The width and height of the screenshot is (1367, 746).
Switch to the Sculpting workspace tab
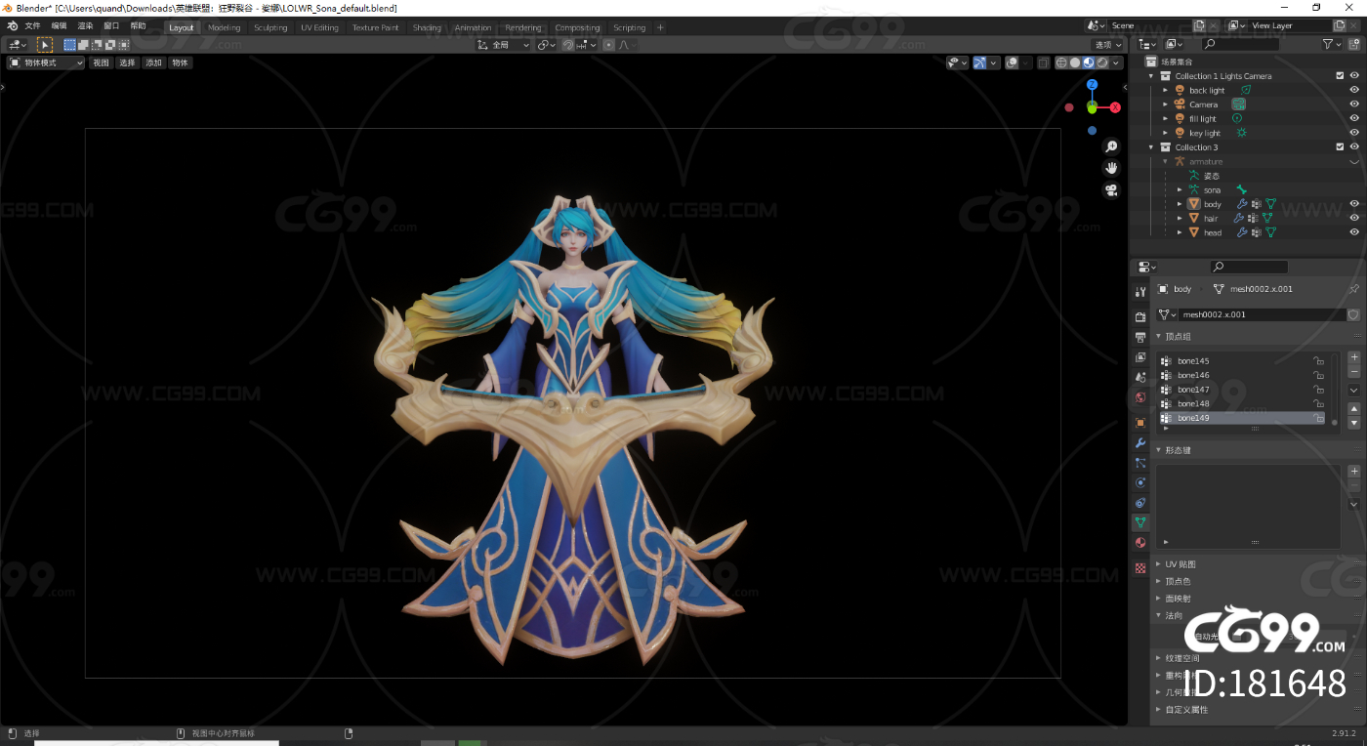coord(270,27)
